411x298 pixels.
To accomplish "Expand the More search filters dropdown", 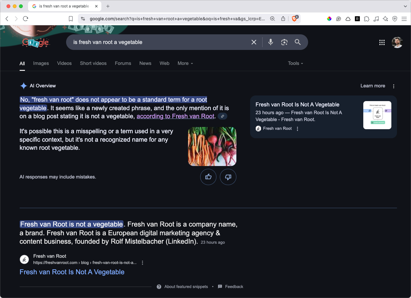I will [x=185, y=63].
